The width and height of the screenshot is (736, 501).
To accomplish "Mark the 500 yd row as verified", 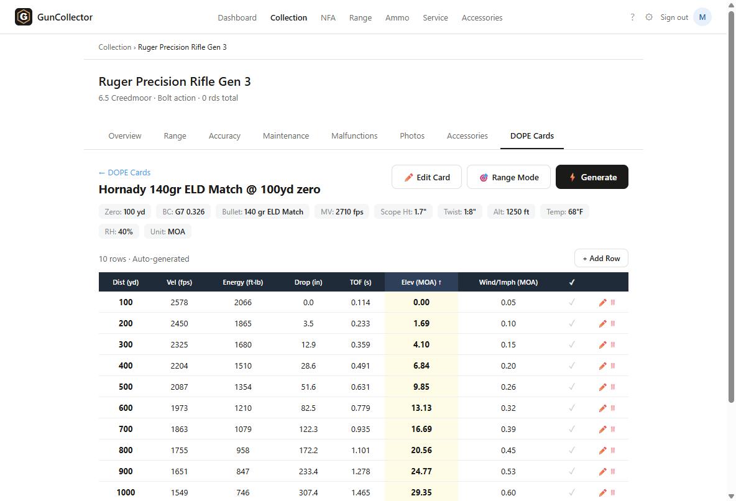I will pyautogui.click(x=572, y=387).
